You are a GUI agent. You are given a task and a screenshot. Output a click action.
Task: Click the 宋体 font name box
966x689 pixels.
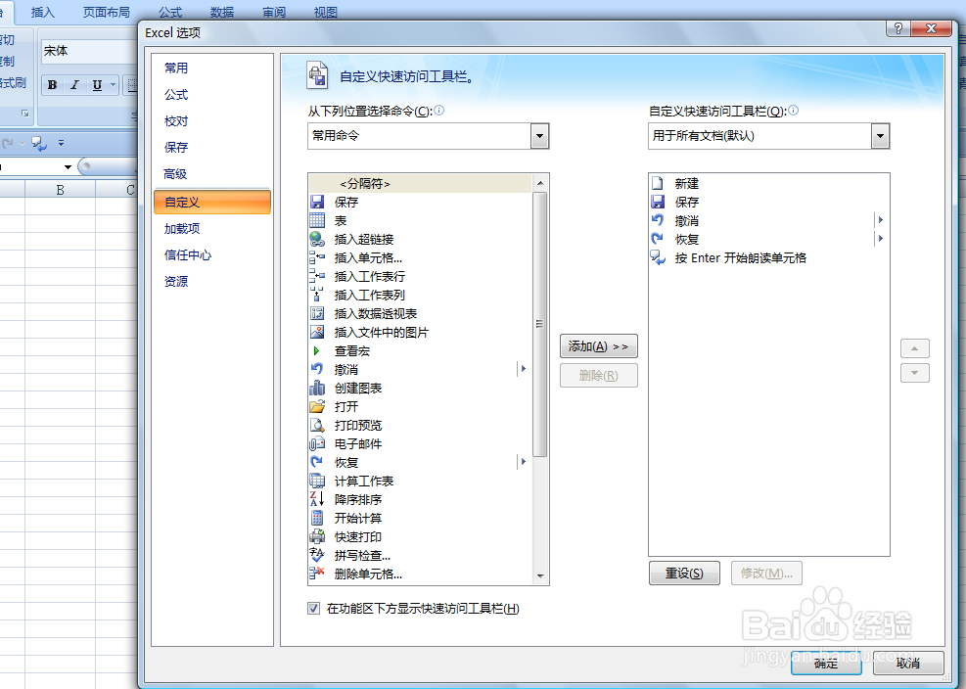pos(90,51)
